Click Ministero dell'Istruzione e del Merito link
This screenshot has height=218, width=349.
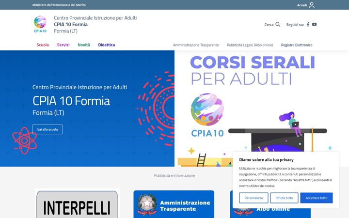pos(59,5)
